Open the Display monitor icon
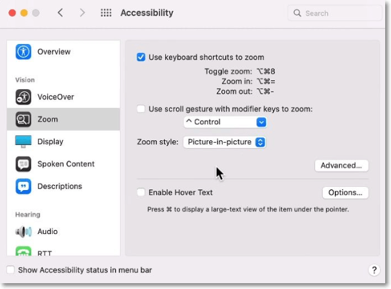Screen dimensions: 391x289 [23, 142]
